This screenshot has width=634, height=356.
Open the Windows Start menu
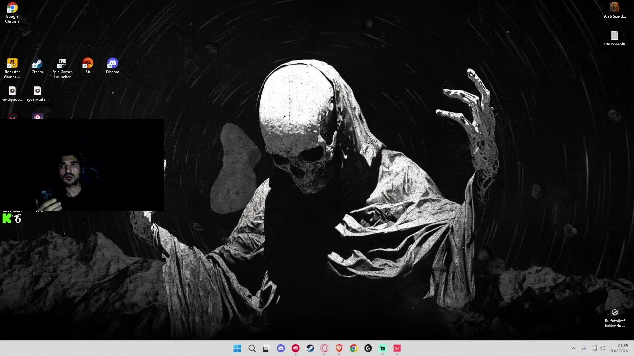(x=237, y=348)
